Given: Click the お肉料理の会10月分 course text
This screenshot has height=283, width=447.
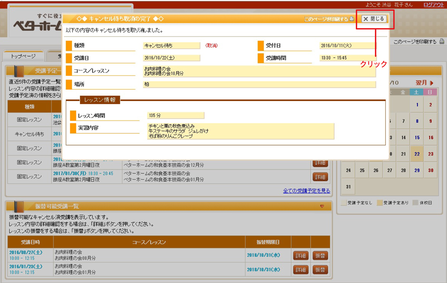Looking at the screenshot, I should coord(164,73).
